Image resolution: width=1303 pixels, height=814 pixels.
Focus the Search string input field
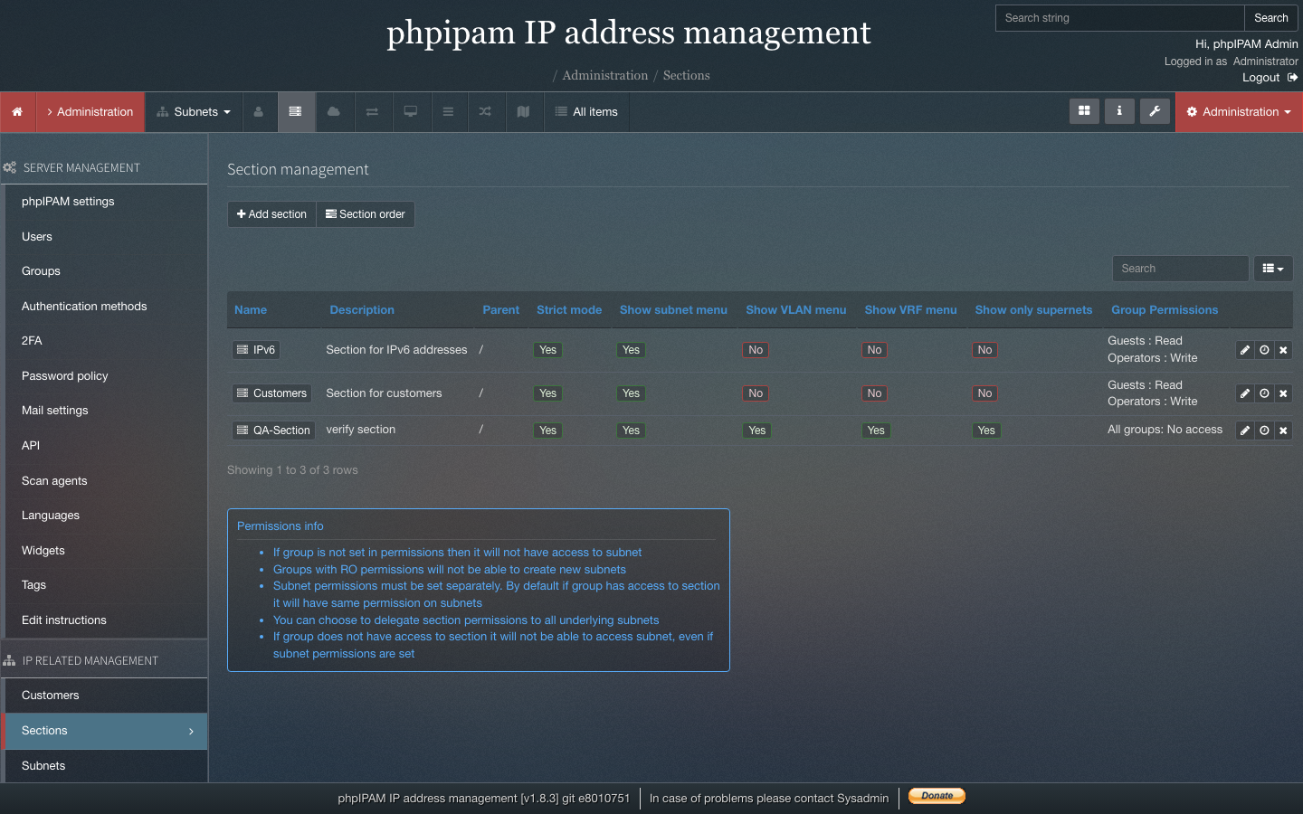pos(1120,18)
